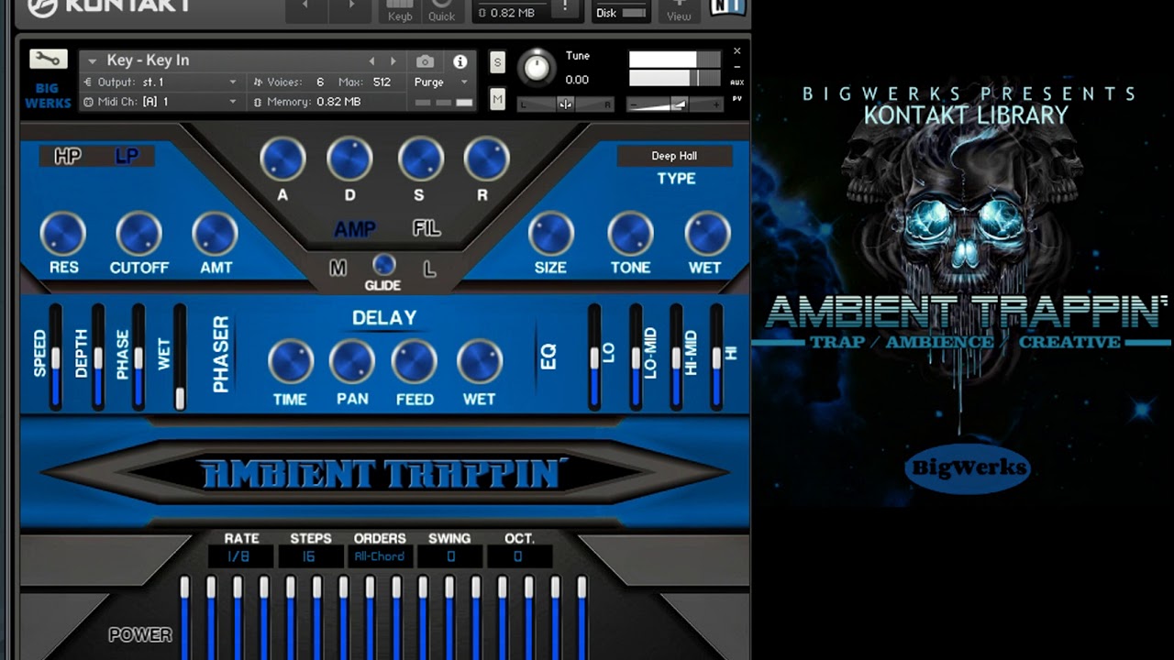This screenshot has width=1174, height=660.
Task: Click the delay TIME knob
Action: pos(291,362)
